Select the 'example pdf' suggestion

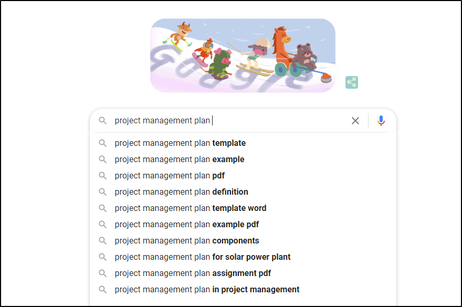pyautogui.click(x=186, y=225)
